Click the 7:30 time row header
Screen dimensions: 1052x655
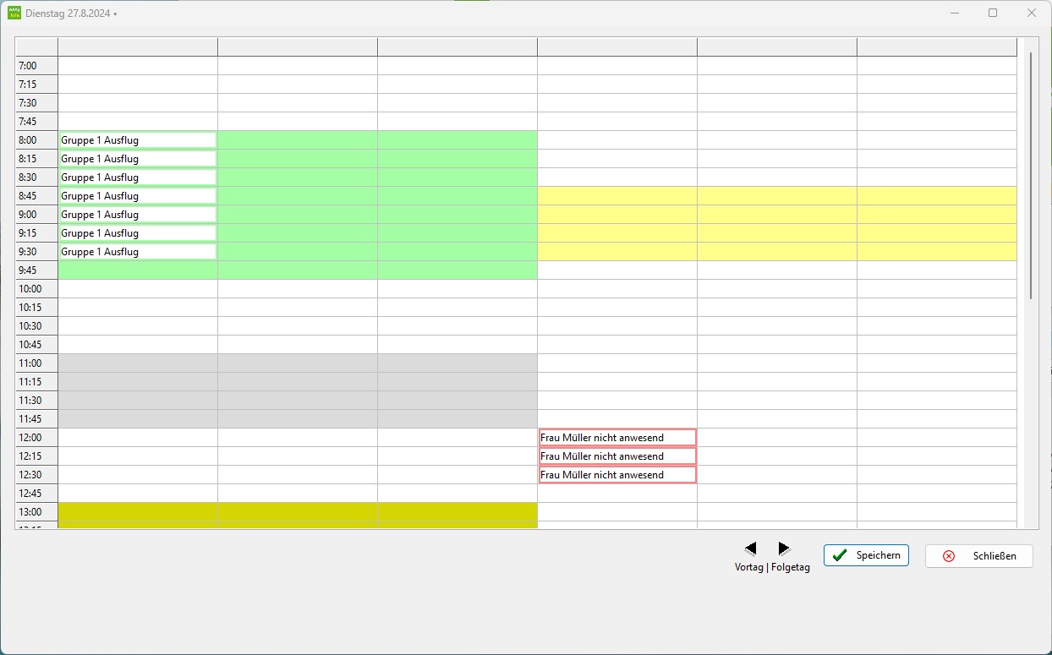pyautogui.click(x=36, y=103)
